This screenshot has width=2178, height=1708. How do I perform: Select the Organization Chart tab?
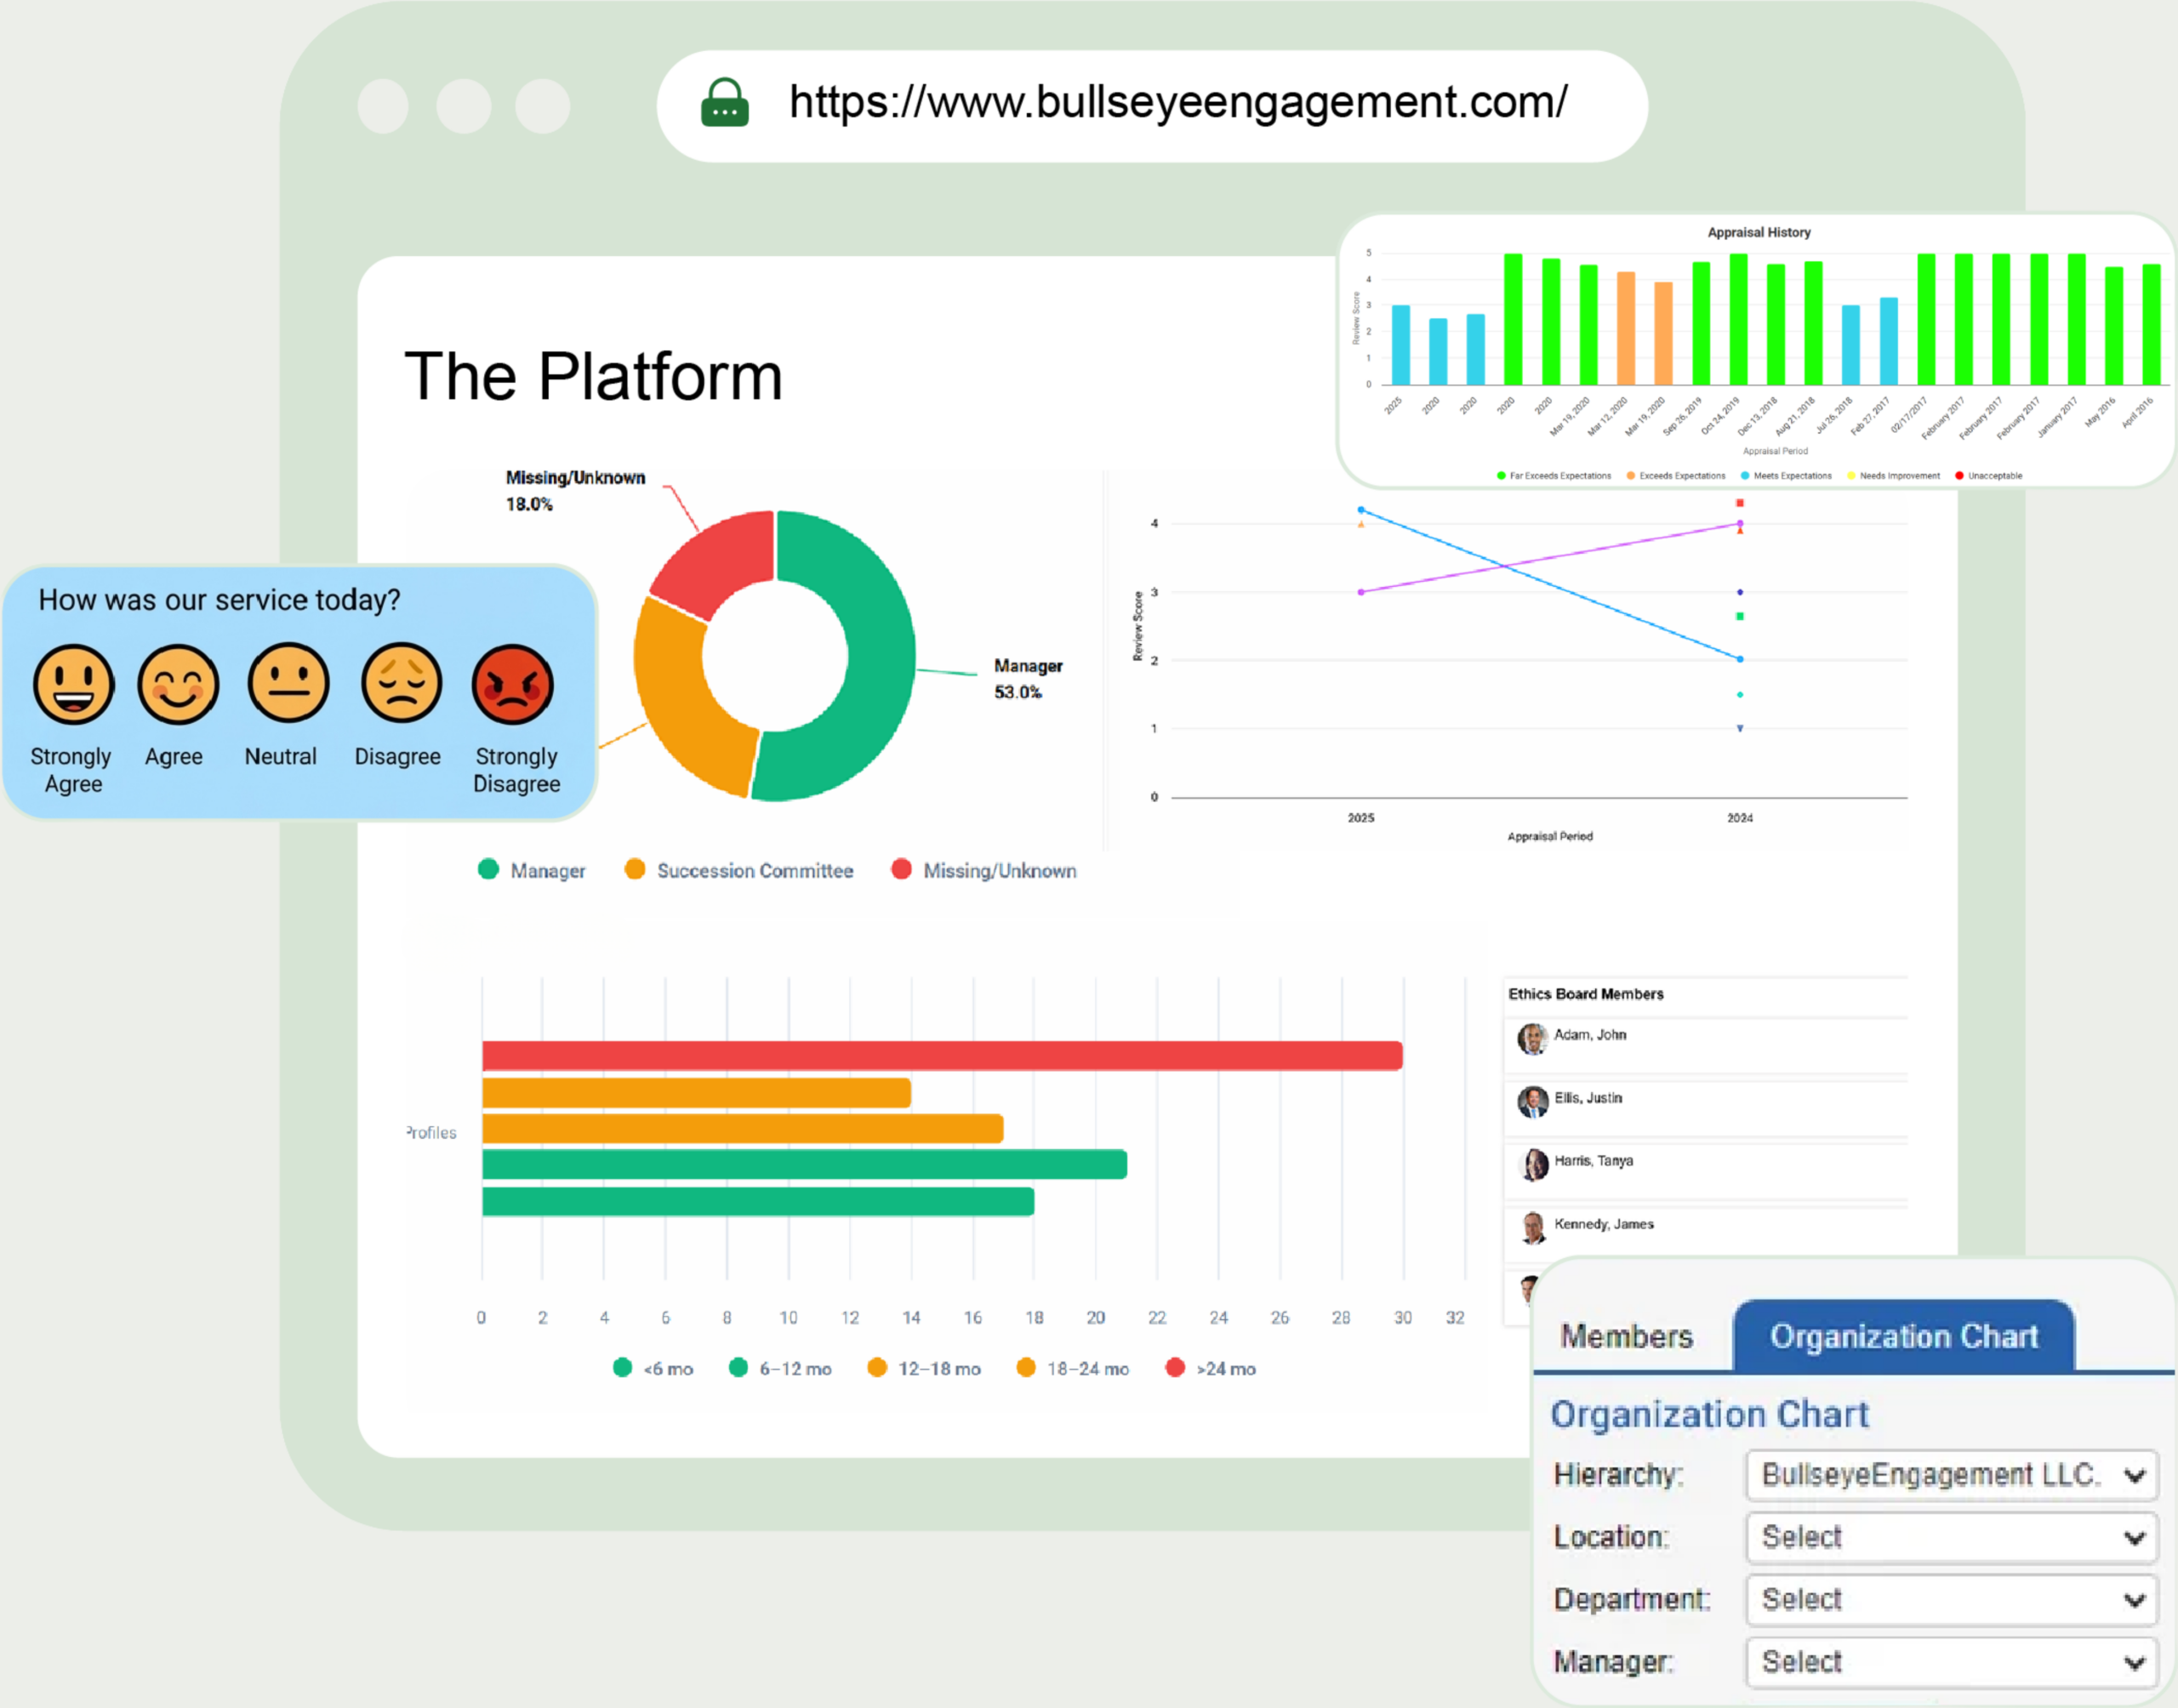pos(1903,1337)
